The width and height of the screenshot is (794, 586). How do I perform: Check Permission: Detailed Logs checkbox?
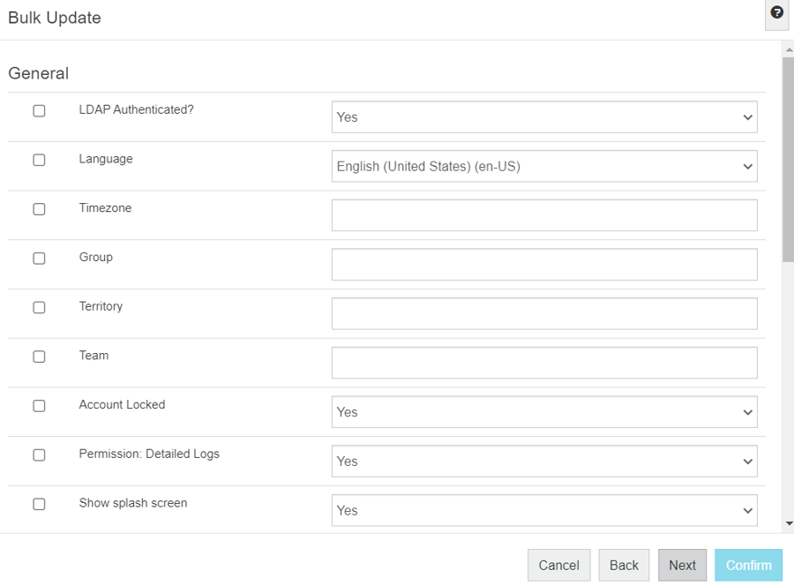click(39, 455)
